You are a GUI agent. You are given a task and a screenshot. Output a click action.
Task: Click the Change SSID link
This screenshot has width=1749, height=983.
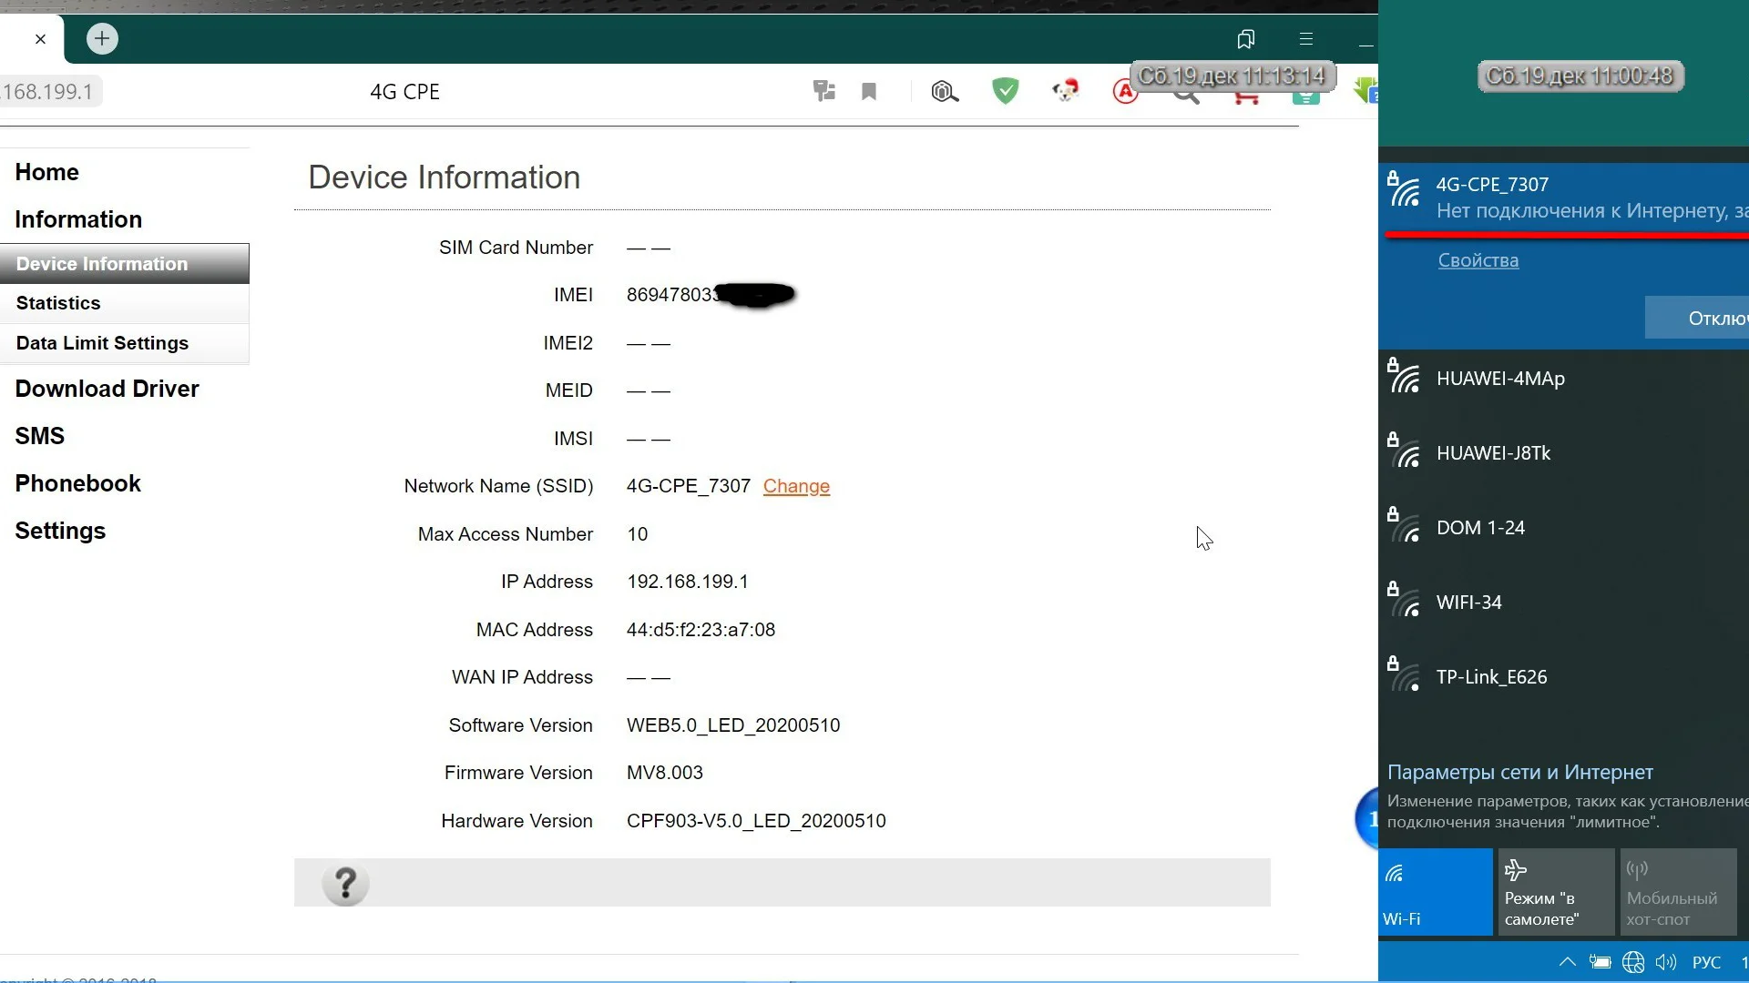(x=796, y=486)
